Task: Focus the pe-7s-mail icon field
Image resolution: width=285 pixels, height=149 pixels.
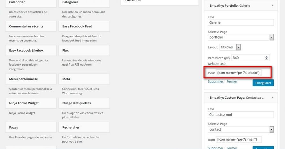Action: (x=239, y=139)
